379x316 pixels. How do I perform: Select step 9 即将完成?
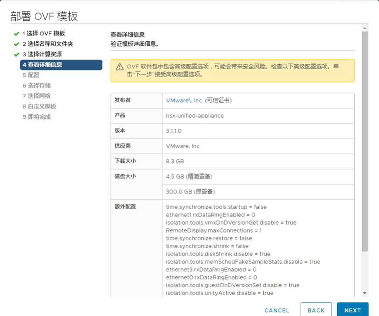click(37, 117)
